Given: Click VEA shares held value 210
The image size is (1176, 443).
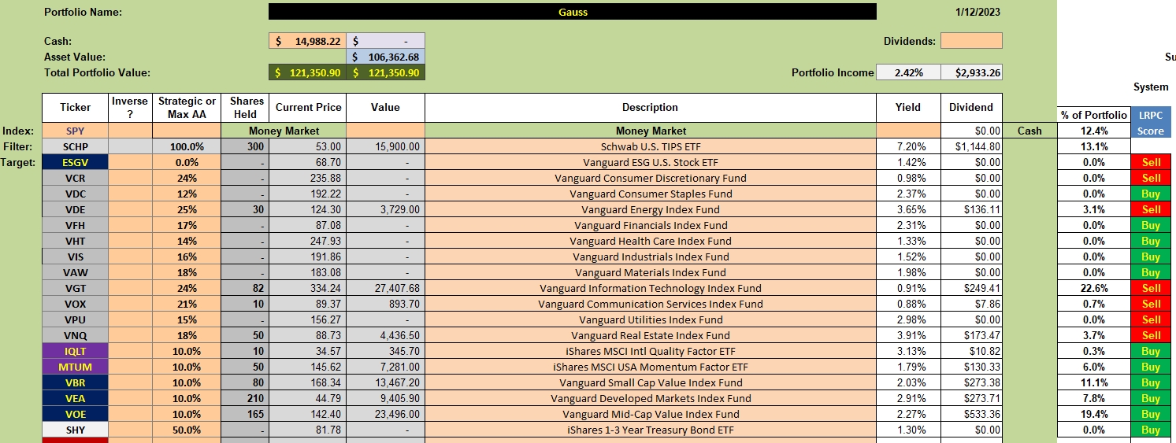Looking at the screenshot, I should (x=245, y=398).
